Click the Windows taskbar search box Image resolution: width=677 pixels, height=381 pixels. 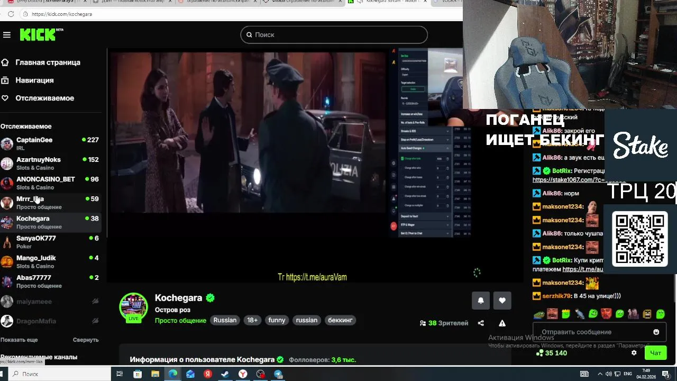58,374
